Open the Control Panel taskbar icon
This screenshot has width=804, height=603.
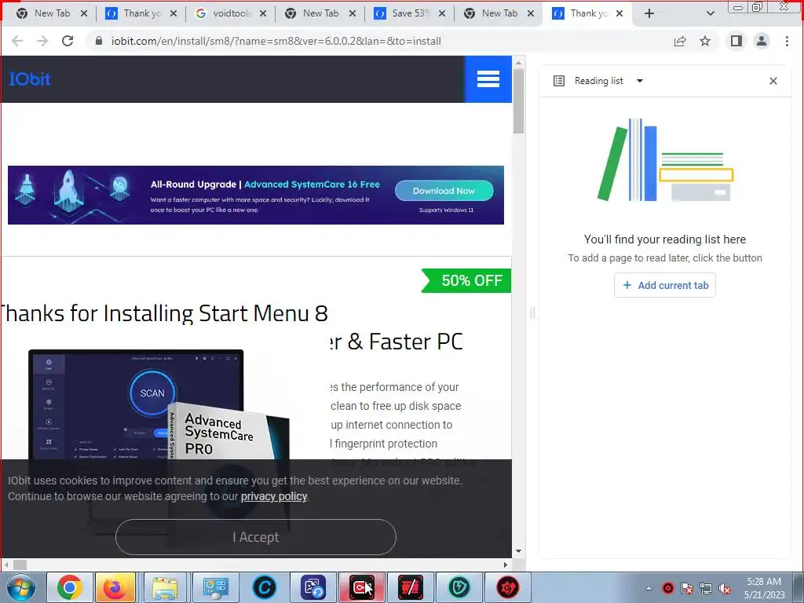(215, 587)
